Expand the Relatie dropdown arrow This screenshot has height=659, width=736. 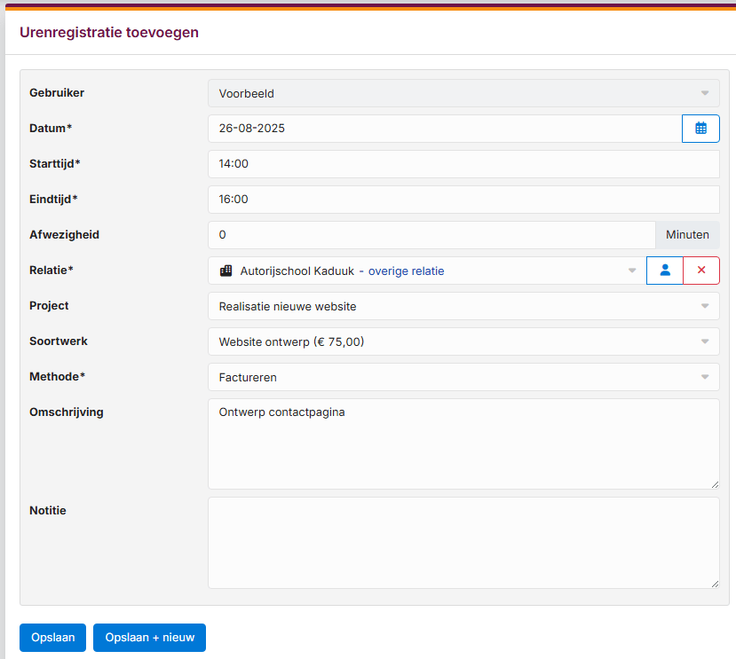coord(632,271)
